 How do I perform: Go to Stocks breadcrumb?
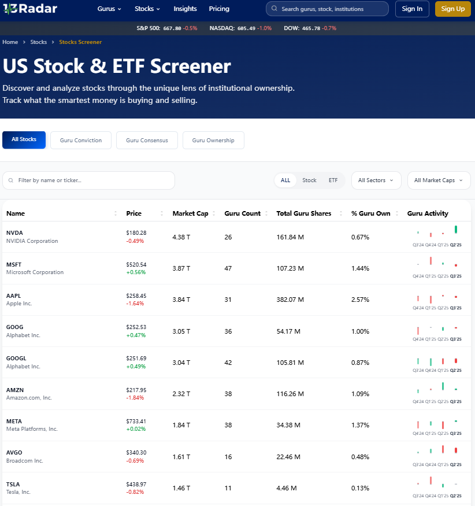point(38,42)
